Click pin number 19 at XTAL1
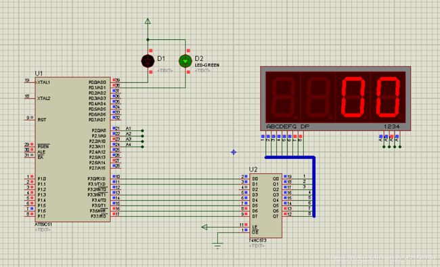This screenshot has width=440, height=267. (x=27, y=80)
